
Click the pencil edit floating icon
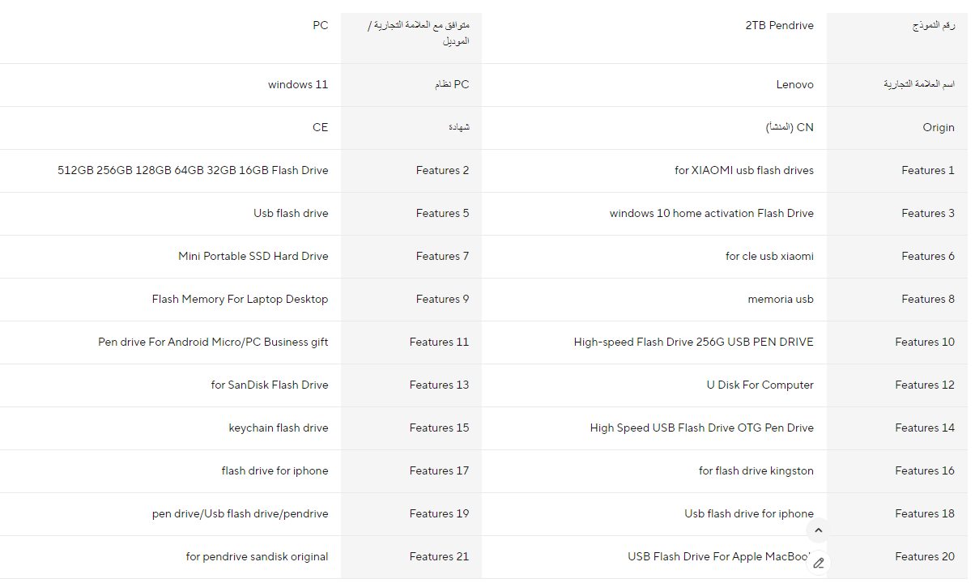tap(818, 563)
